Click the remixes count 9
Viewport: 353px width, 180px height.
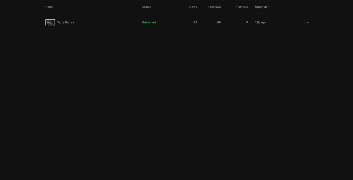(x=247, y=22)
